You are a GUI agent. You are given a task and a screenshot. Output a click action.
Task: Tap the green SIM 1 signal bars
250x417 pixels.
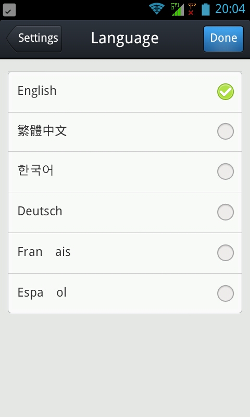pyautogui.click(x=177, y=9)
